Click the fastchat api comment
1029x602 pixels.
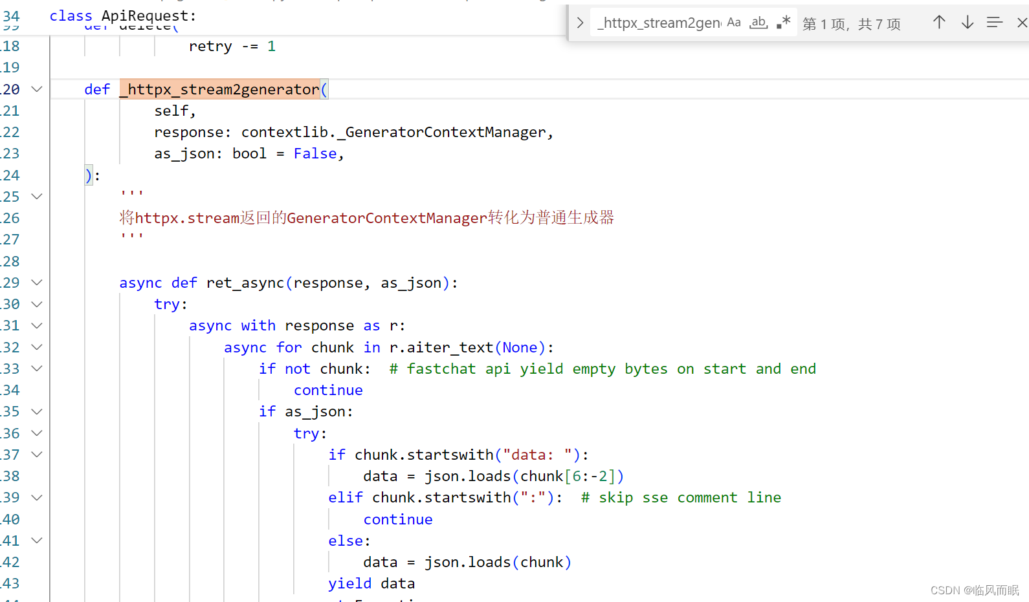coord(603,369)
